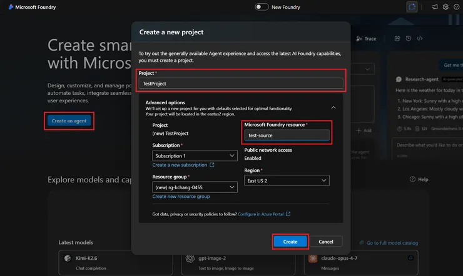Open the highlighted chat icon in top bar
Screen dimensions: 463x276
[x=412, y=7]
